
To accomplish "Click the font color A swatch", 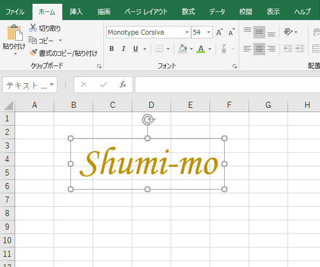I will [201, 49].
